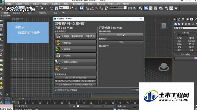This screenshot has height=110, width=197.
Task: Click the Select and Link chain icon
Action: point(2,8)
